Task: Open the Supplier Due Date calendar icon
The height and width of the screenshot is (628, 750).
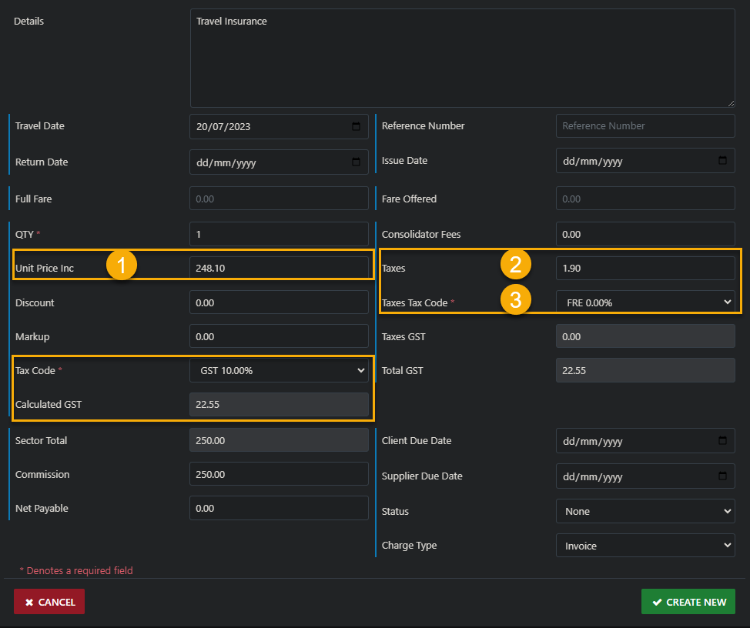Action: coord(722,476)
